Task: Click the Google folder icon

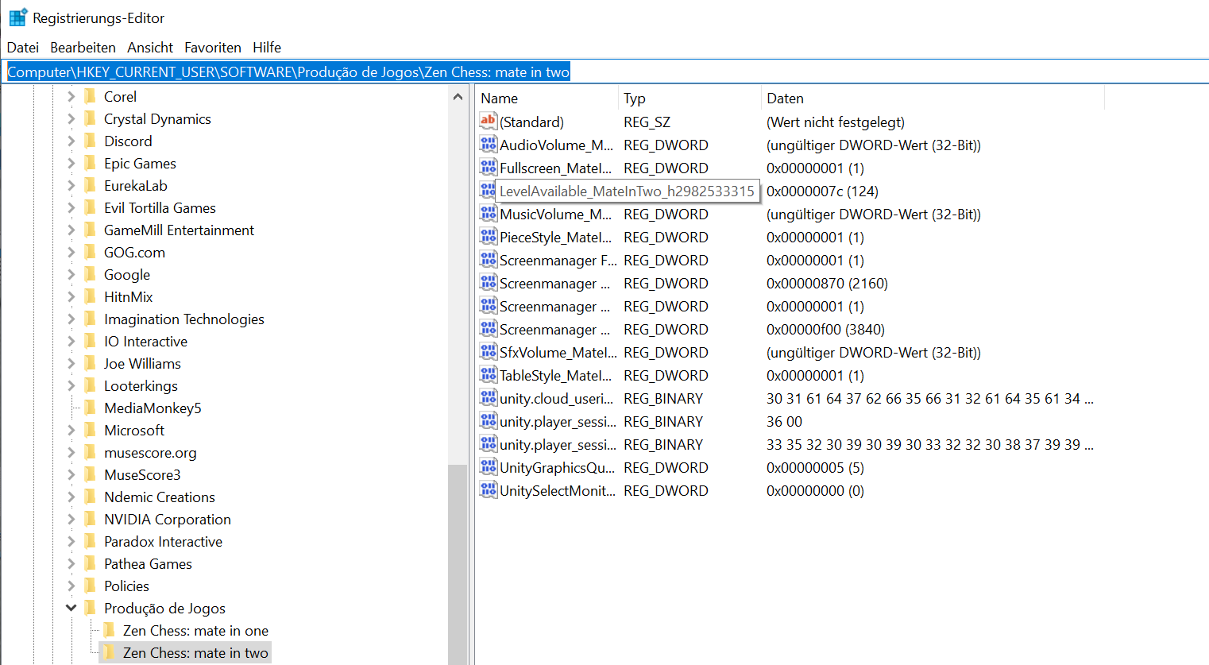Action: (x=91, y=274)
